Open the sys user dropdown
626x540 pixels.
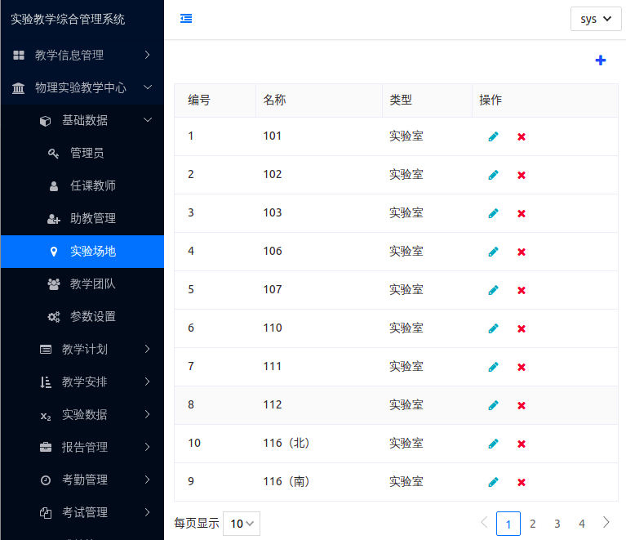point(595,19)
